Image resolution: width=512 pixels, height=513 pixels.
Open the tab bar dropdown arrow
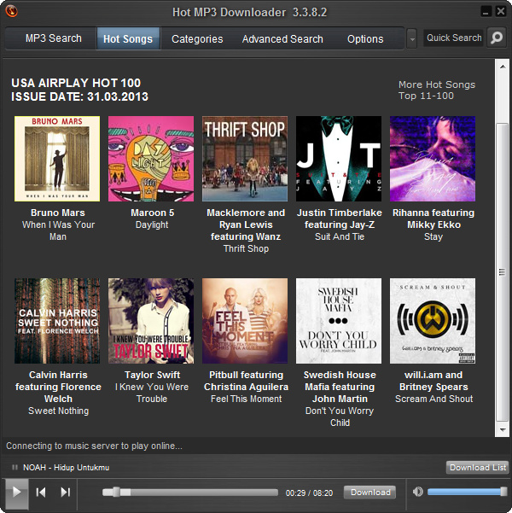coord(412,39)
